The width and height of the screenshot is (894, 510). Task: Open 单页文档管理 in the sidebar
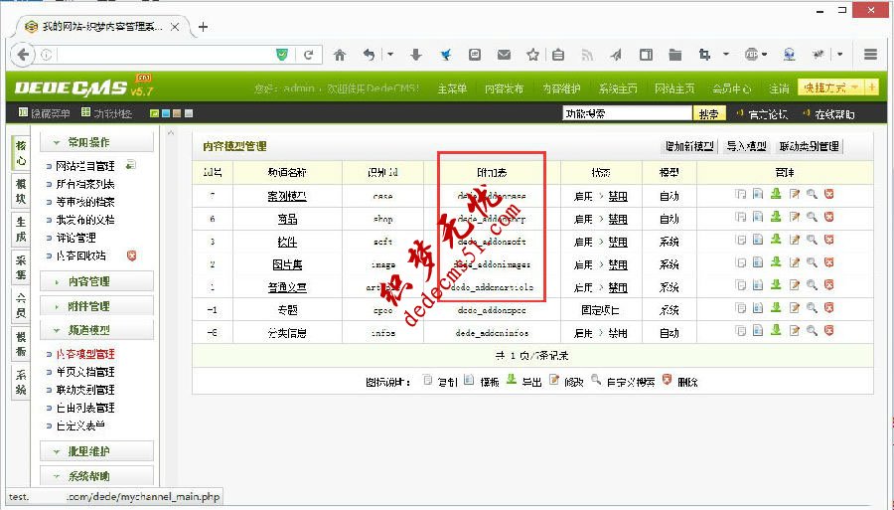click(85, 372)
